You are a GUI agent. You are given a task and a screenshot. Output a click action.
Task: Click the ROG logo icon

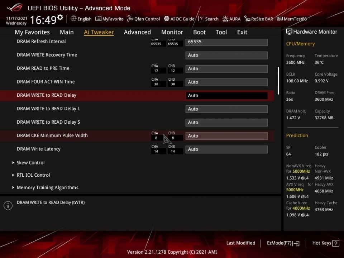(x=15, y=8)
